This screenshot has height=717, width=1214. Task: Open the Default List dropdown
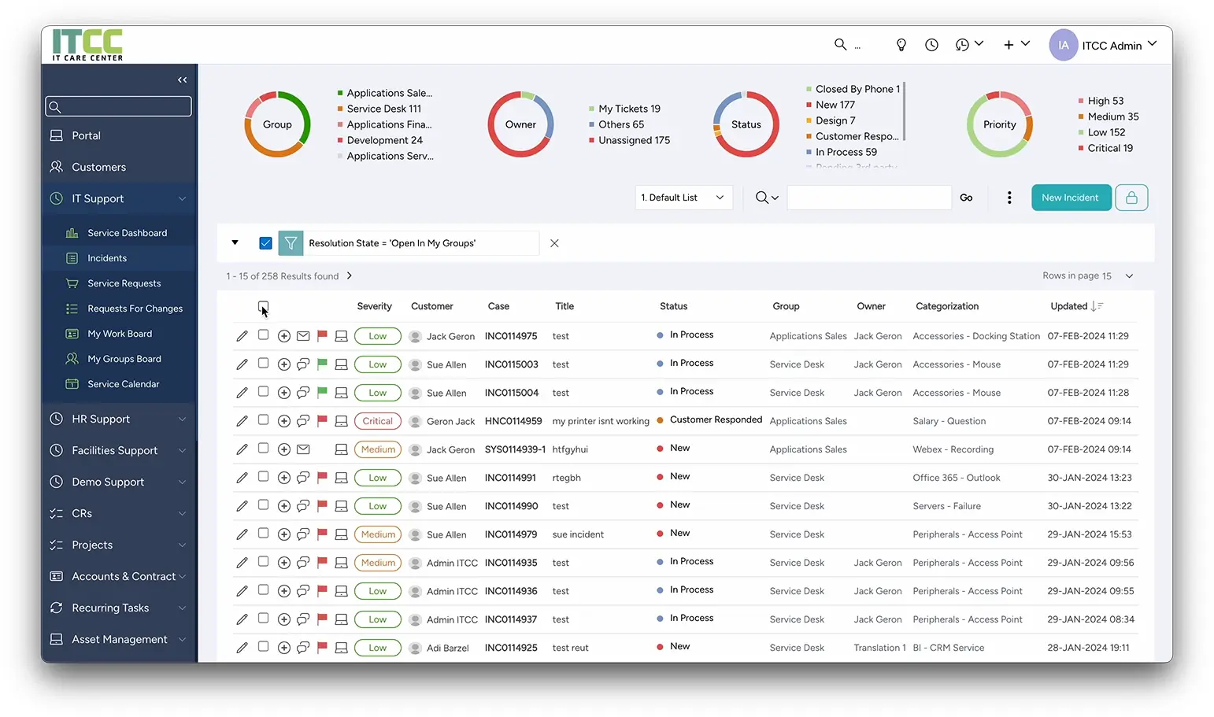(x=683, y=198)
